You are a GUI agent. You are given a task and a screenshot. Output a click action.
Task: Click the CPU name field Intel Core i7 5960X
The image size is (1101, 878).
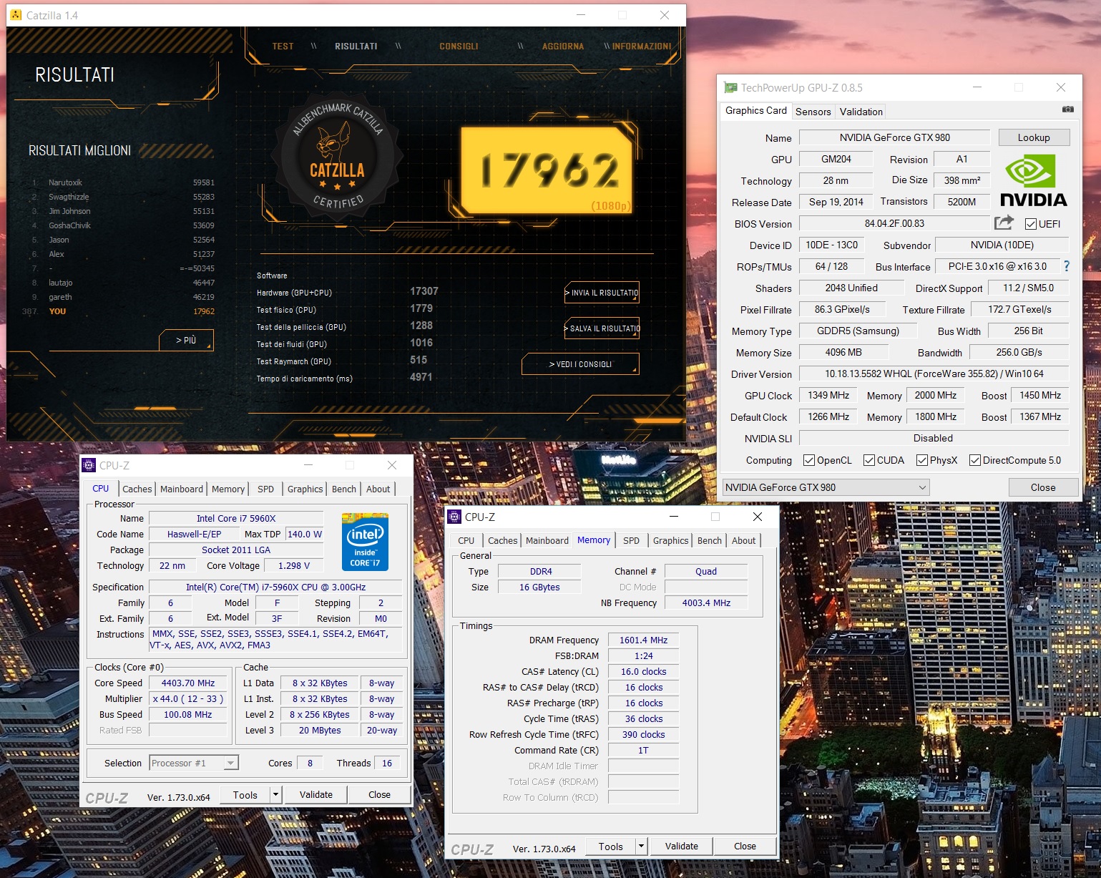point(236,518)
